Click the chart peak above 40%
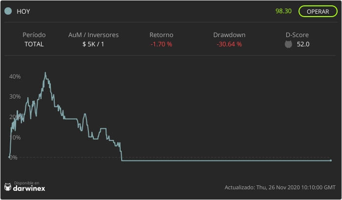 tap(45, 73)
